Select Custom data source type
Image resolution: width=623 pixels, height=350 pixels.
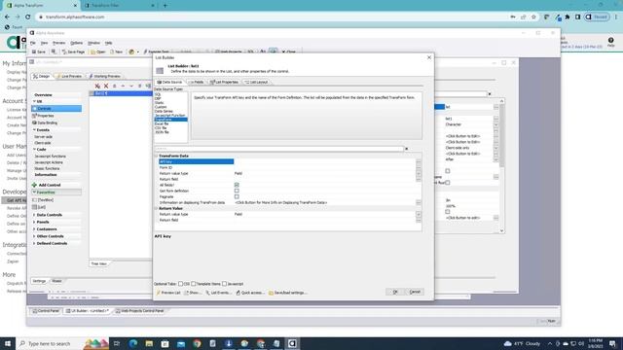tap(161, 107)
